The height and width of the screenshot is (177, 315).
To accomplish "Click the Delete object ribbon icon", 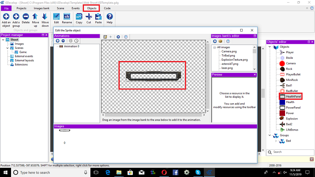I will click(x=26, y=17).
